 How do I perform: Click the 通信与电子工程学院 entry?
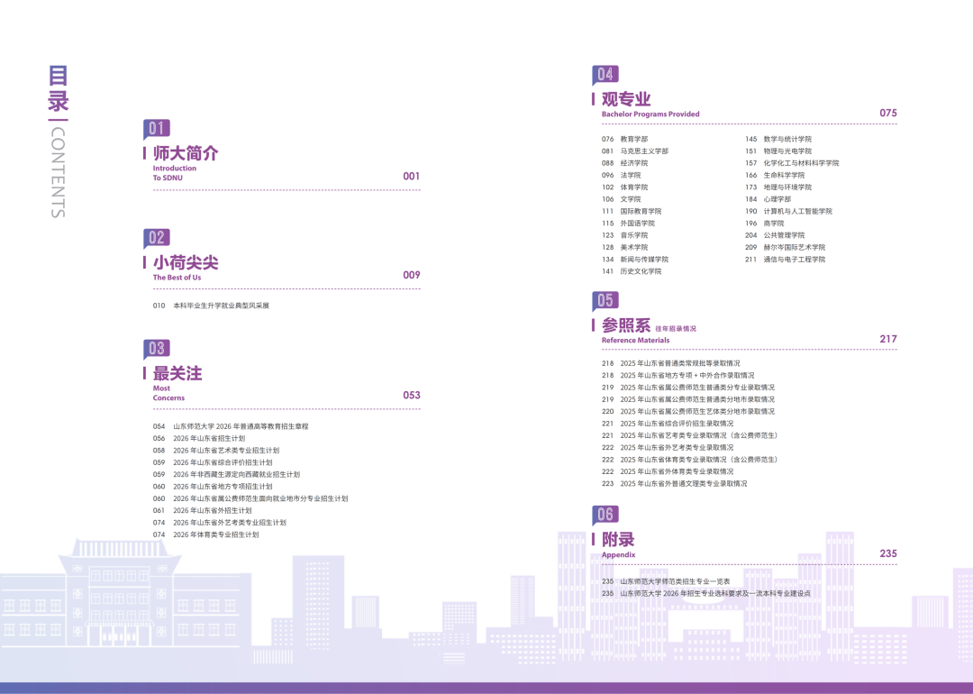click(x=786, y=260)
